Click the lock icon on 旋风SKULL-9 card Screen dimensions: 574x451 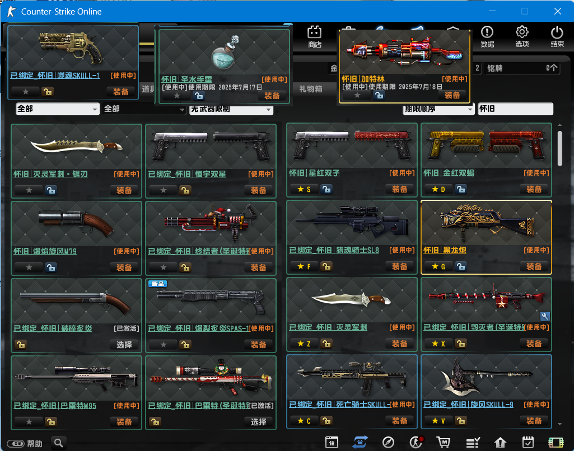coord(461,421)
